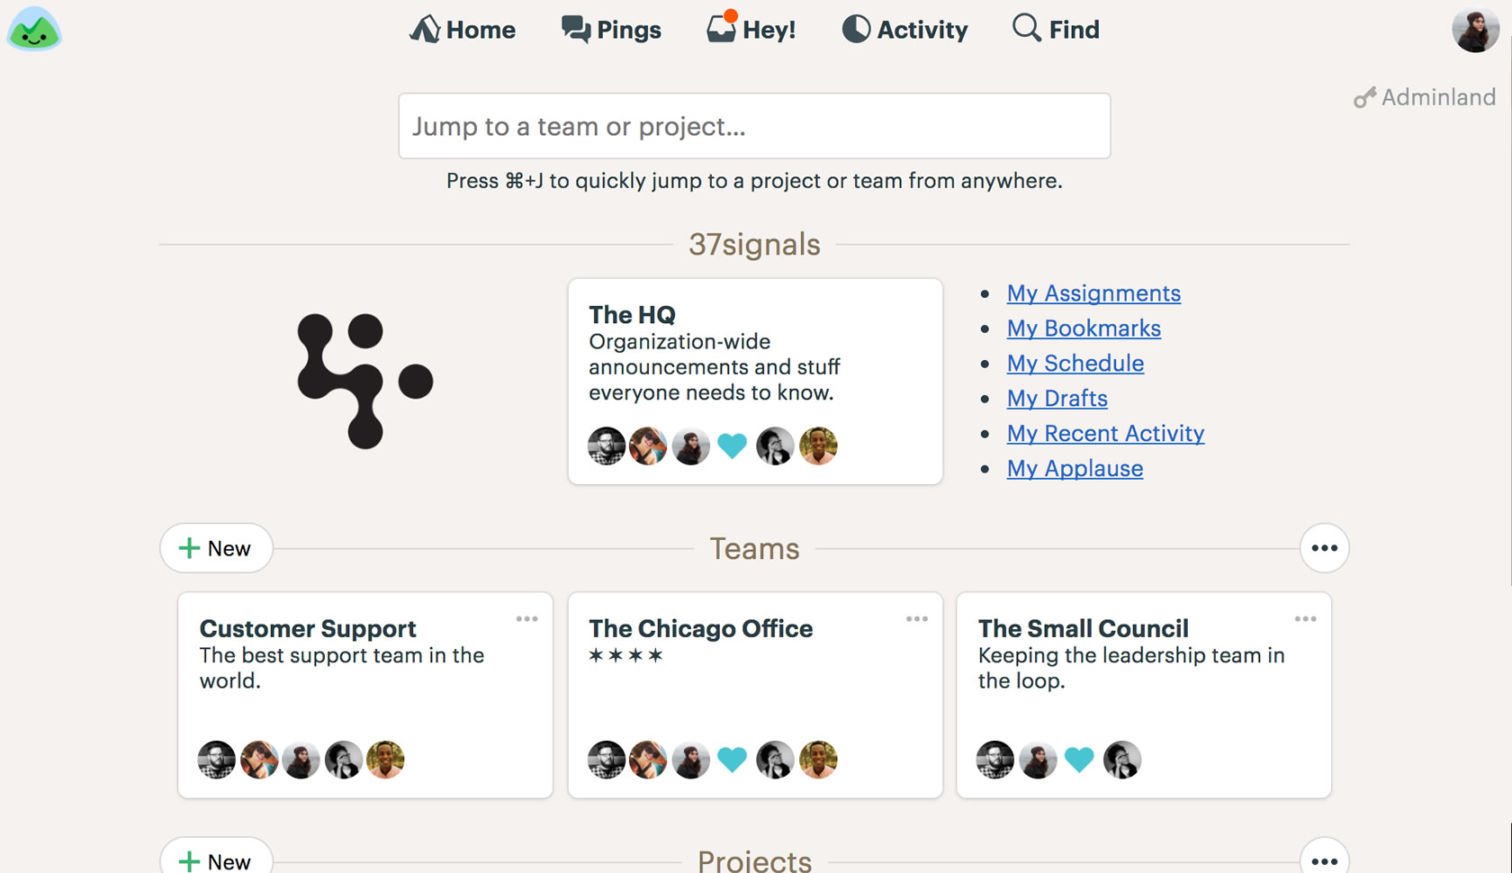Open the Activity clock icon
The image size is (1512, 873).
point(856,29)
